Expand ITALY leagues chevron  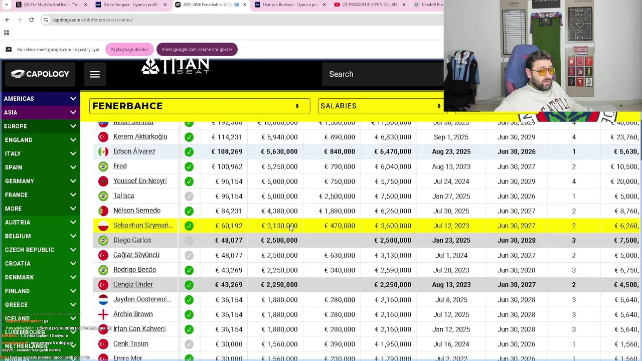(73, 153)
